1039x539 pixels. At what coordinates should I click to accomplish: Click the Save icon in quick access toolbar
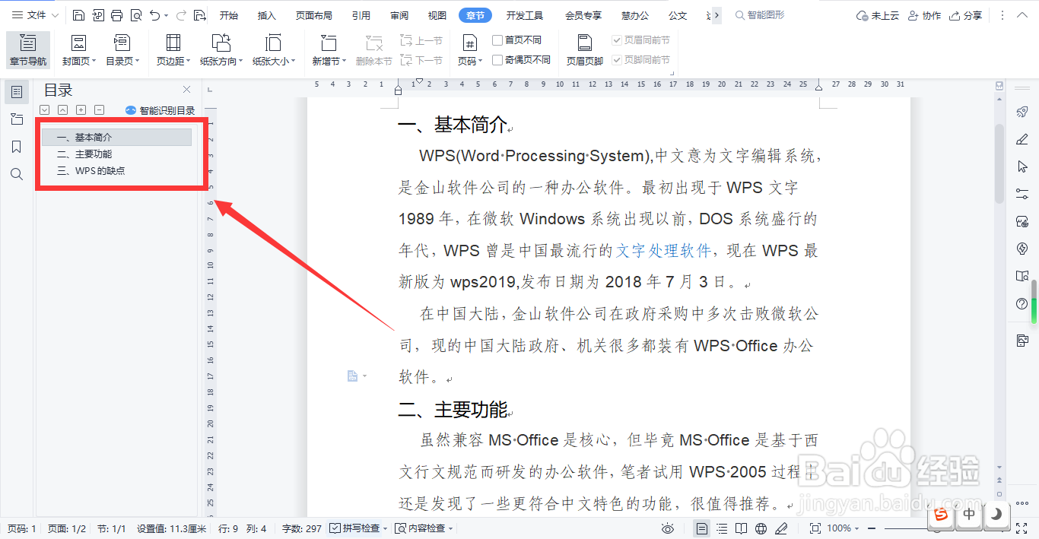pos(79,15)
